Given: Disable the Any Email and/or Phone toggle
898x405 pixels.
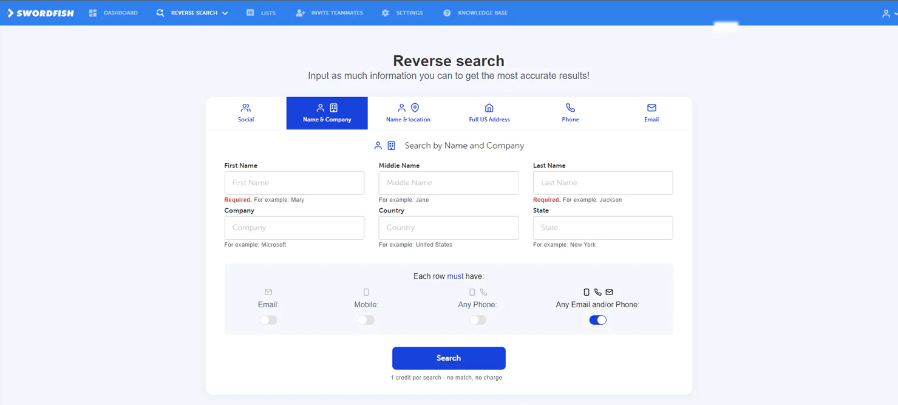Looking at the screenshot, I should (x=597, y=320).
